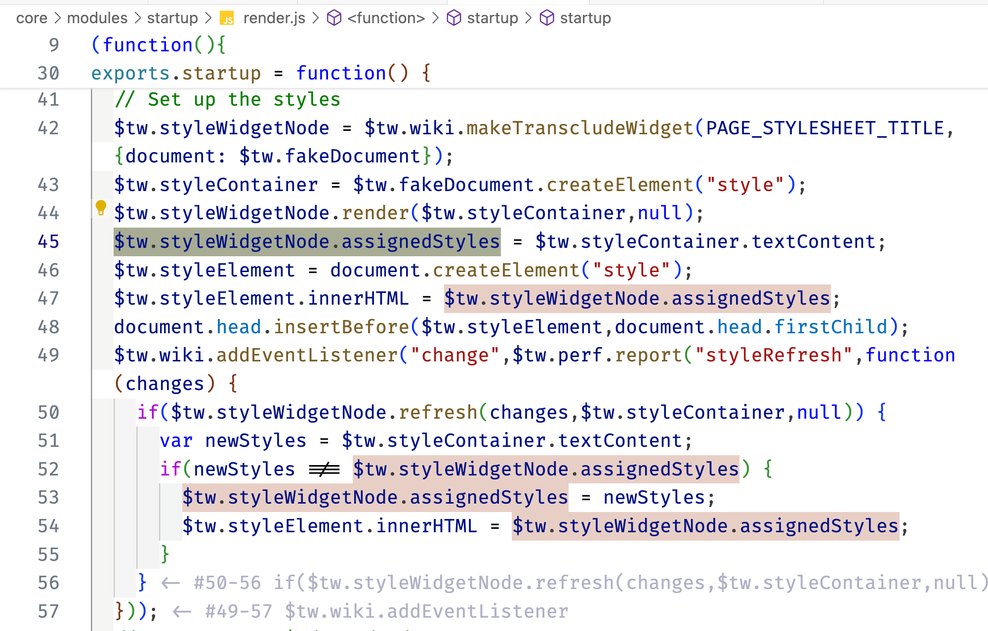Click first startup cube symbol icon

click(x=453, y=18)
